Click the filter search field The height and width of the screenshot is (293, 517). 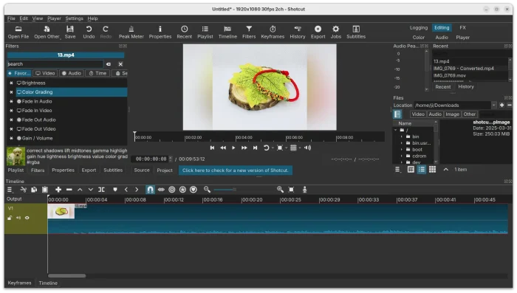[55, 64]
